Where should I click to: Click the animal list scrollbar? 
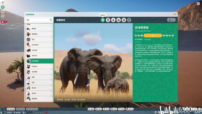click(x=25, y=95)
